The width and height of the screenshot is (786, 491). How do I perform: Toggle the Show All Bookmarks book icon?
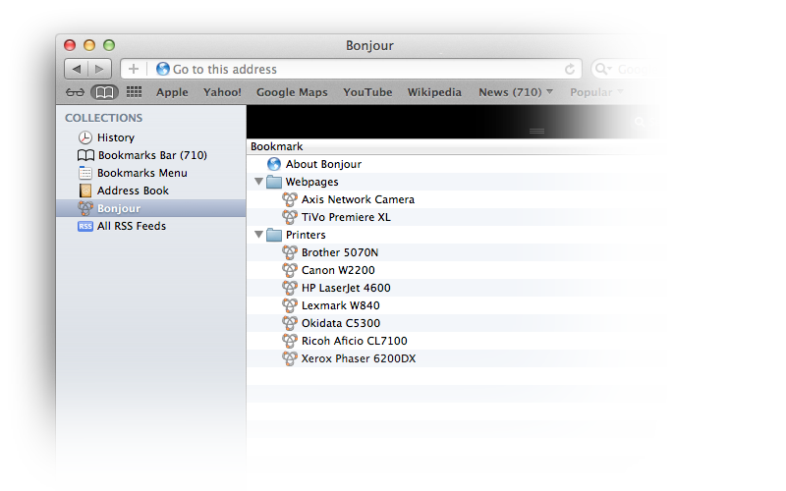[104, 92]
